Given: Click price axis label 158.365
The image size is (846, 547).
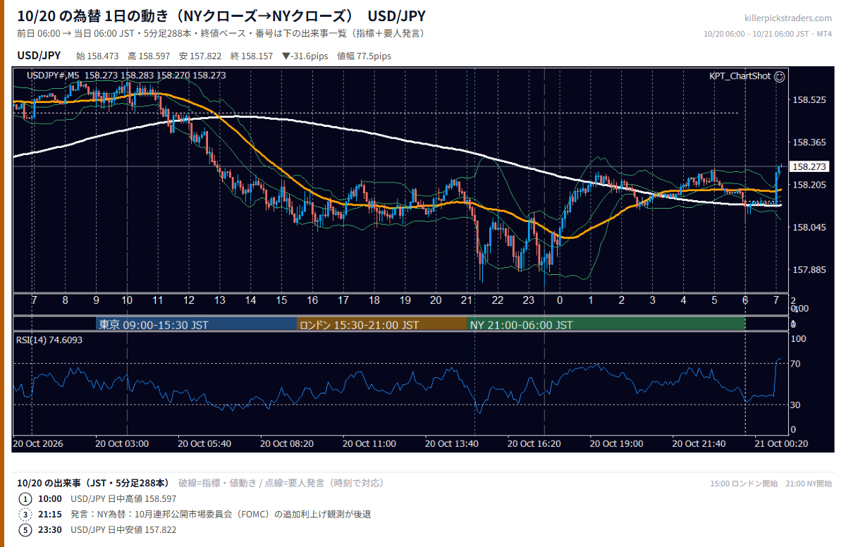Looking at the screenshot, I should pos(809,143).
